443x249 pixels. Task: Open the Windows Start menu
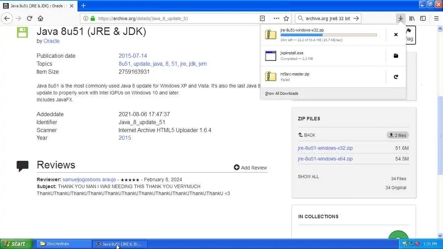click(16, 244)
